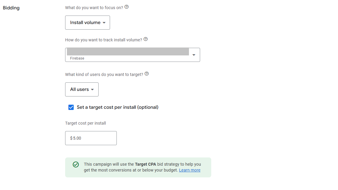Open help for the user targeting question
Screen dimensions: 338x190
click(146, 74)
